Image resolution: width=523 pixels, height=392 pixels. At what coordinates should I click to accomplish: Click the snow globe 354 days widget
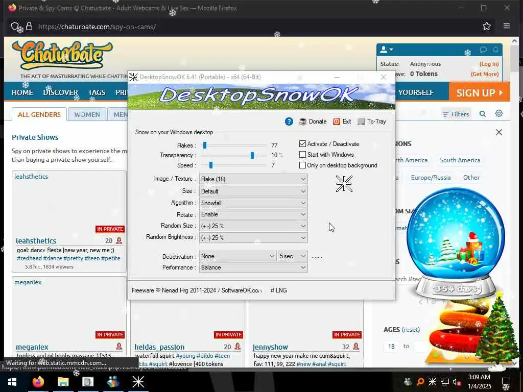[x=456, y=243]
